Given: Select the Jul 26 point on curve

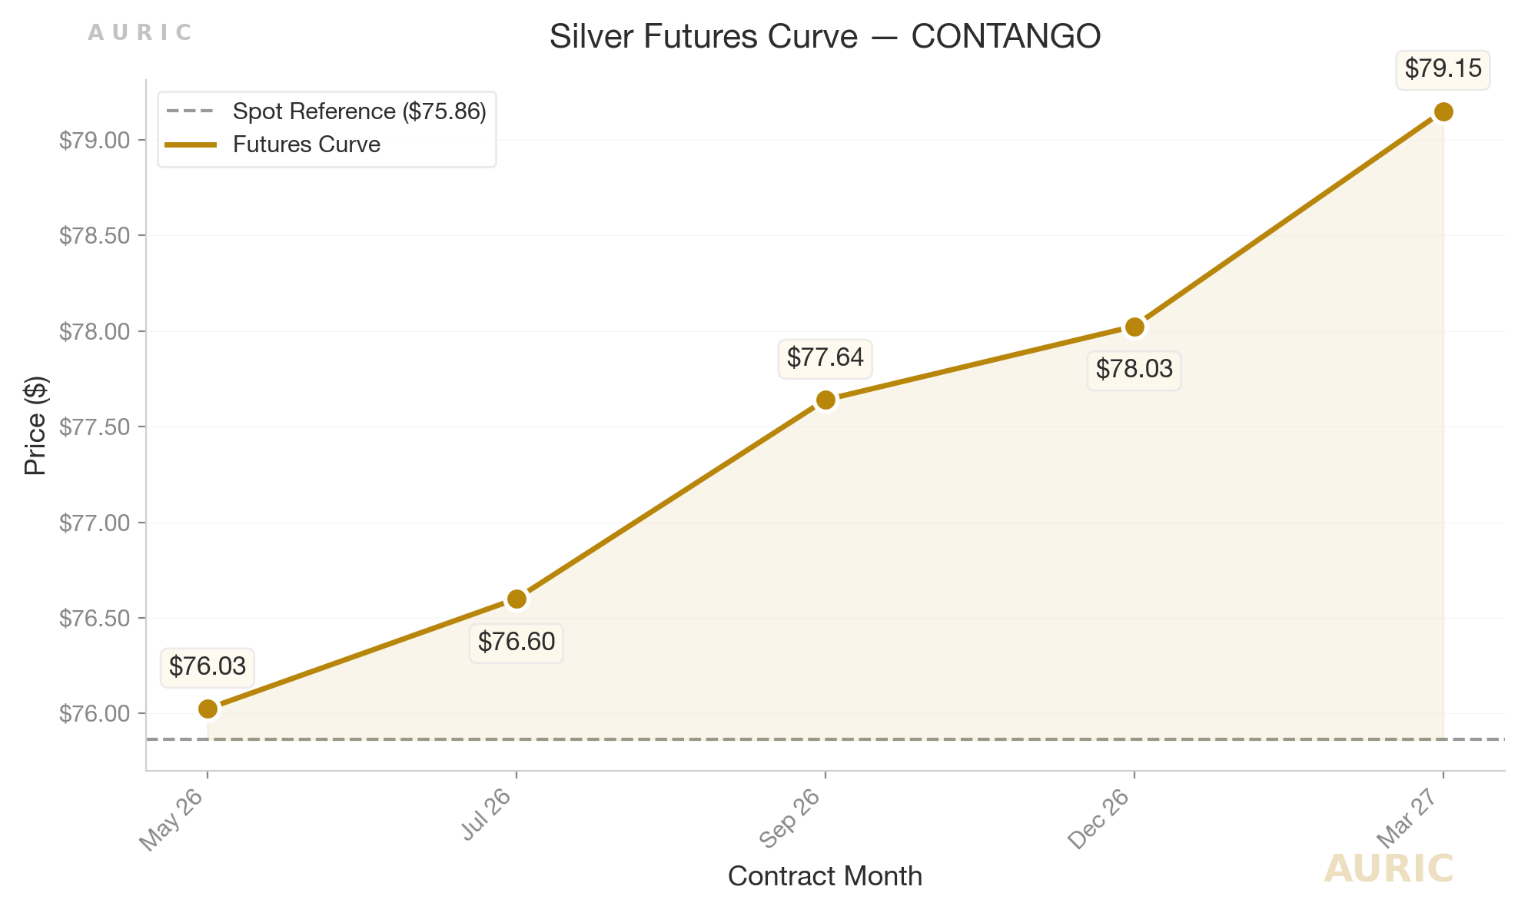Looking at the screenshot, I should (517, 599).
